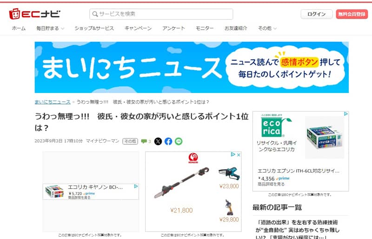Close the chainsaw ad with X icon
372x239 pixels.
pos(239,155)
